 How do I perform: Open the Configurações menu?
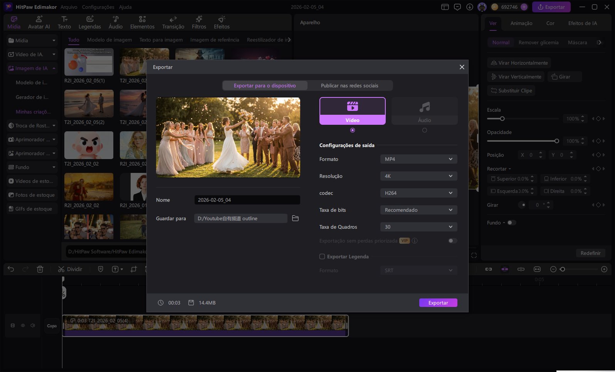pyautogui.click(x=98, y=7)
